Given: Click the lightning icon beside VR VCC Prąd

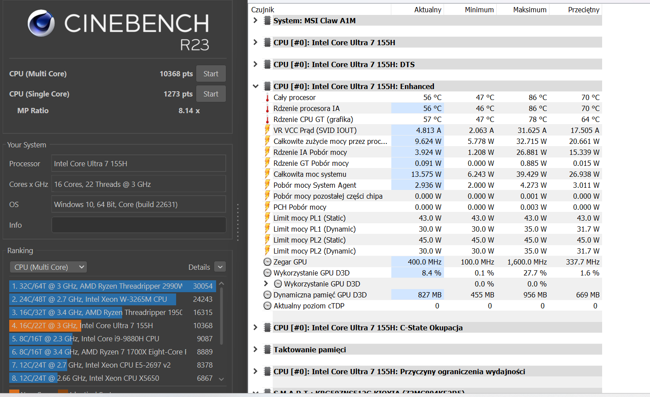Looking at the screenshot, I should point(267,130).
